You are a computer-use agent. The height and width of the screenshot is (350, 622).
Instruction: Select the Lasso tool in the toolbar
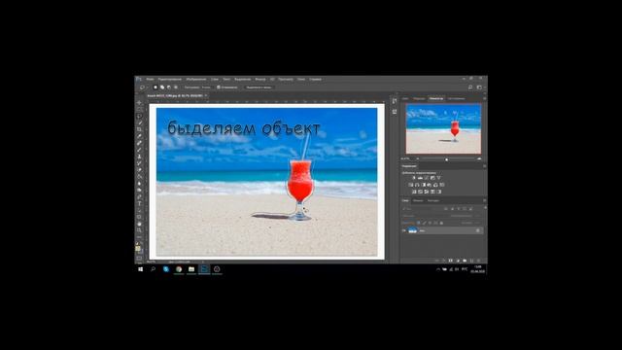pos(139,116)
